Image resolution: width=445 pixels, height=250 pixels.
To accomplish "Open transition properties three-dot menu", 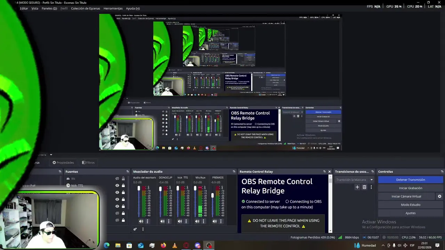I will [371, 187].
